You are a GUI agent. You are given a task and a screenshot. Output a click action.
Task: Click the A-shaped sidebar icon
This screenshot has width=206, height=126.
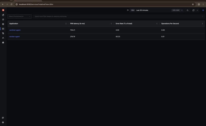(3, 38)
